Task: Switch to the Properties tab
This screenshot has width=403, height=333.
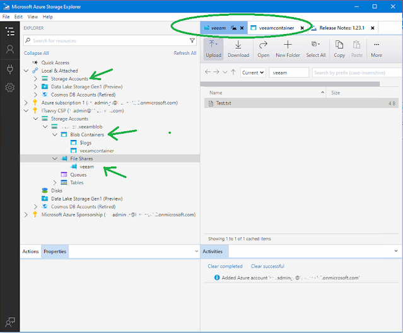Action: 55,251
